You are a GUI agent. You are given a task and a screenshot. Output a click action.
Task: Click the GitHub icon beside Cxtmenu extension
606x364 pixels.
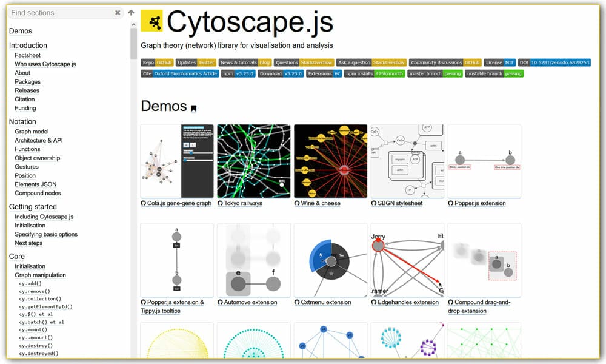tap(296, 302)
